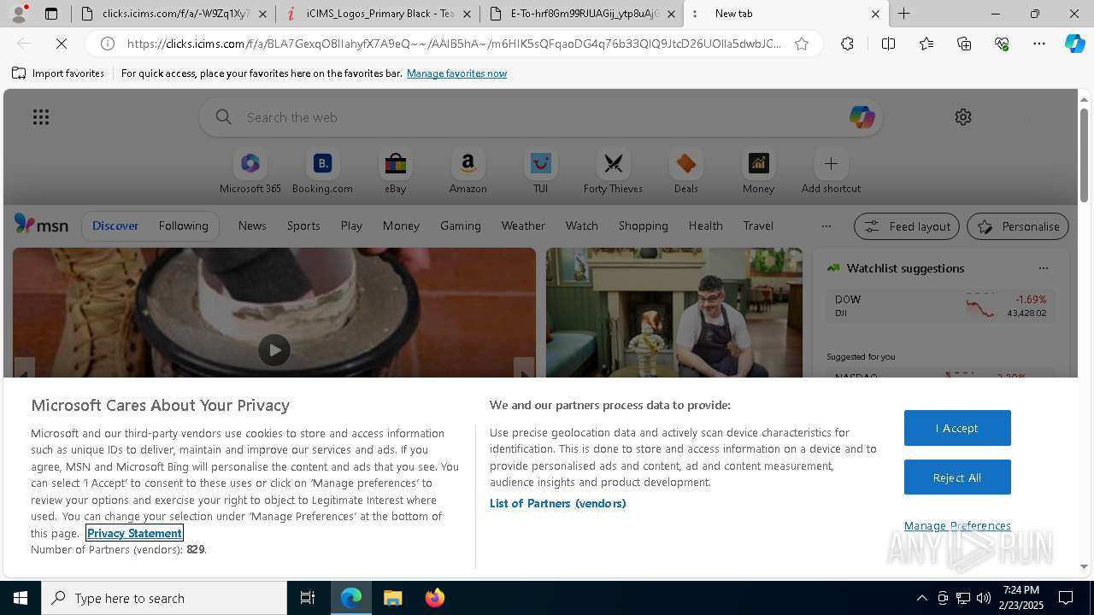Go to the previous carousel story

point(24,369)
